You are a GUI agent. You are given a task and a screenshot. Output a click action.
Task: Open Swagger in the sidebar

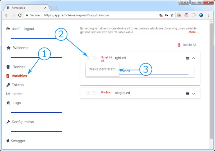[x=18, y=141]
